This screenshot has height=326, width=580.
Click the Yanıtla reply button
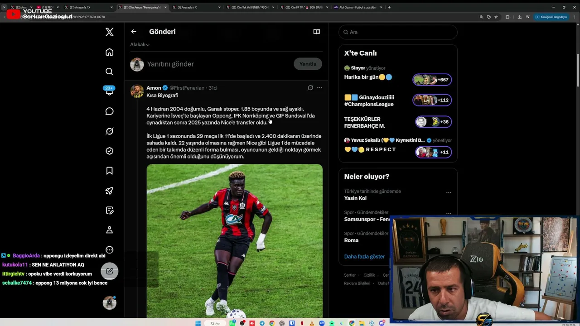308,64
